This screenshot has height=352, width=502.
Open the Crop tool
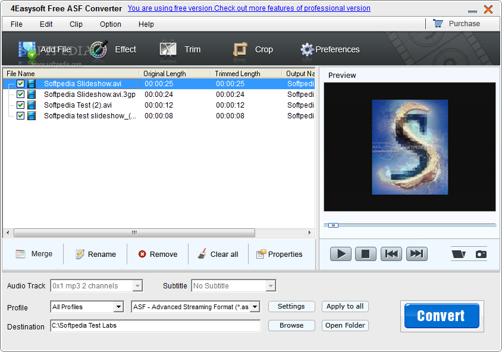[253, 49]
